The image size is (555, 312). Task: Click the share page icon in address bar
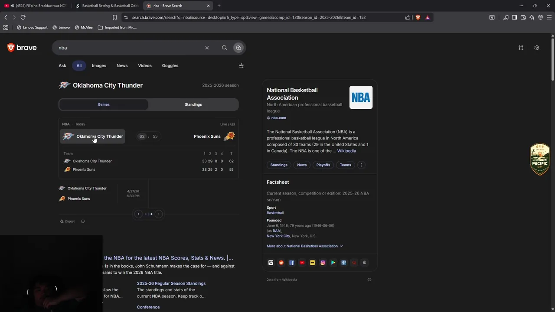408,17
